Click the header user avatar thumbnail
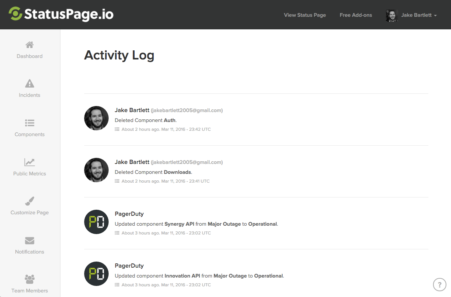The height and width of the screenshot is (297, 451). pos(392,16)
